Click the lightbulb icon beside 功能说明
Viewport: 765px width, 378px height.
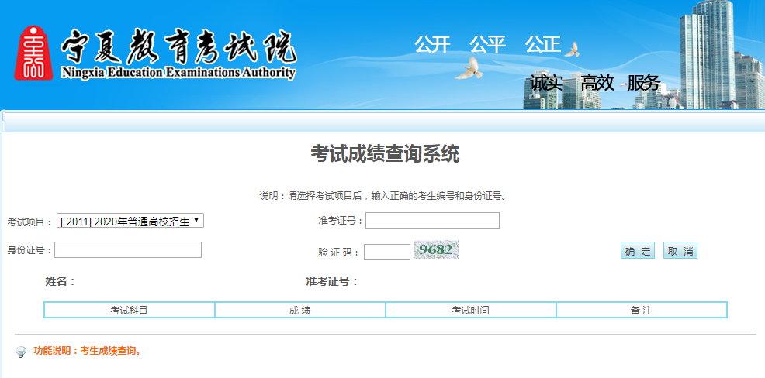point(21,352)
